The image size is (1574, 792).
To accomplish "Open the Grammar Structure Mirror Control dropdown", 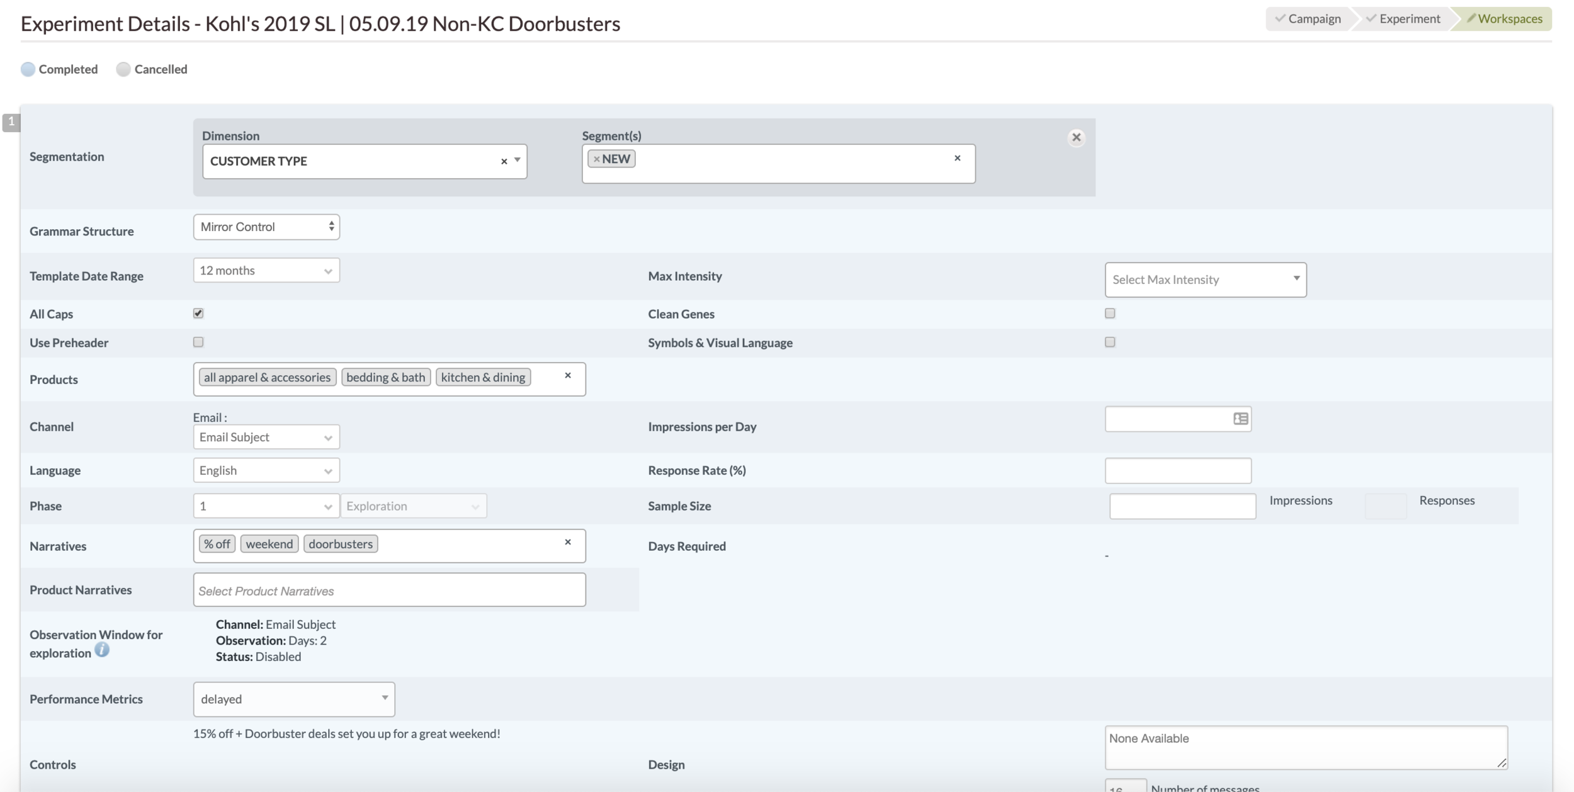I will 266,227.
